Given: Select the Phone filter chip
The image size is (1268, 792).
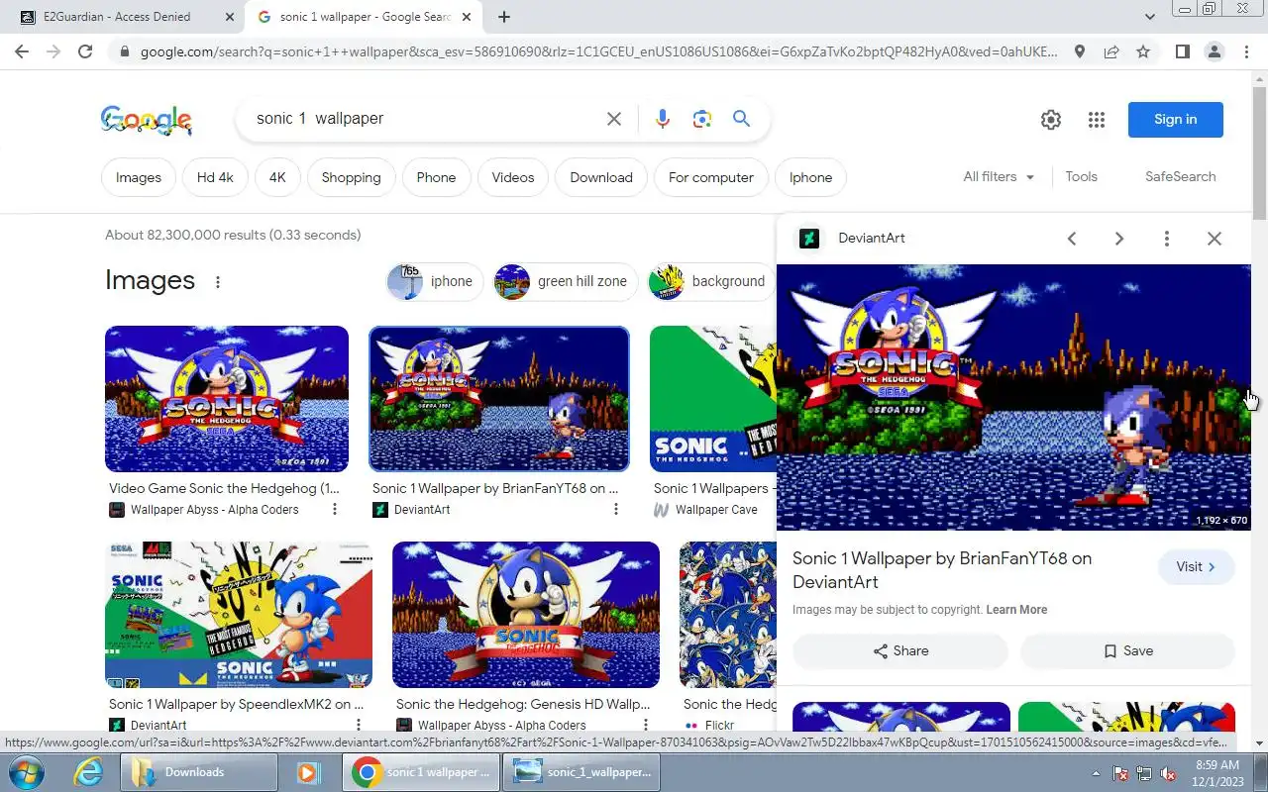Looking at the screenshot, I should point(436,177).
